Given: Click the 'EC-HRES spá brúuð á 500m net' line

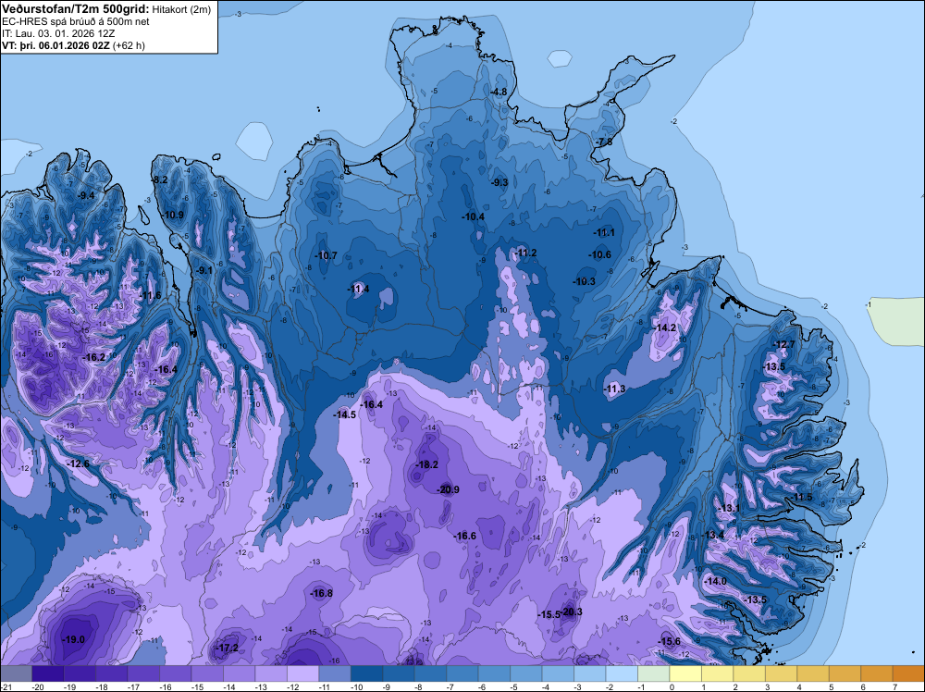Looking at the screenshot, I should [76, 22].
